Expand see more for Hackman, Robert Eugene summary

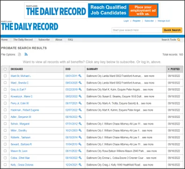(148, 110)
